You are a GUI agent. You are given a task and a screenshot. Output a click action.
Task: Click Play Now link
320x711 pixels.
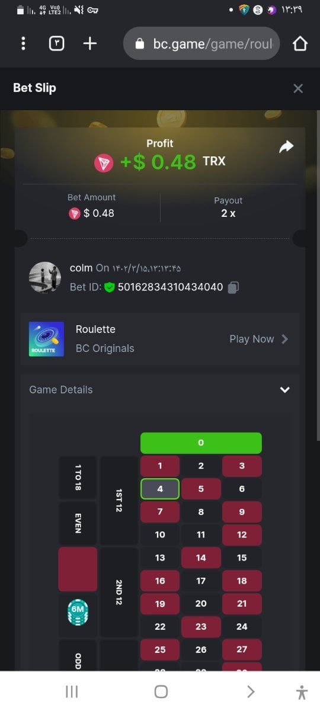click(x=252, y=339)
